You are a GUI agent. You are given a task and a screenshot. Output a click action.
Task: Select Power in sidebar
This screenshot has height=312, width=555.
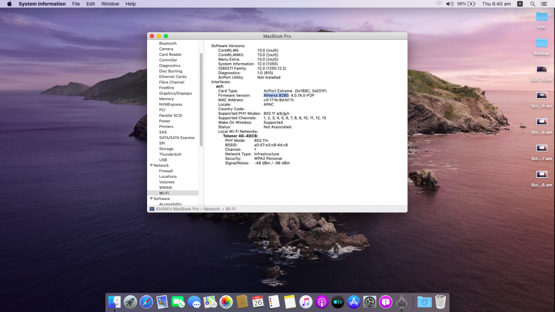coord(165,121)
